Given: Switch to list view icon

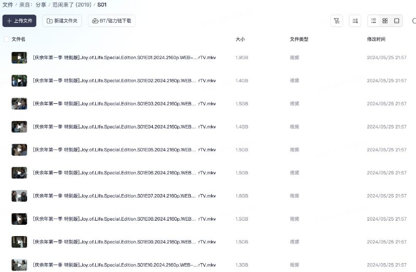Looking at the screenshot, I should click(373, 21).
